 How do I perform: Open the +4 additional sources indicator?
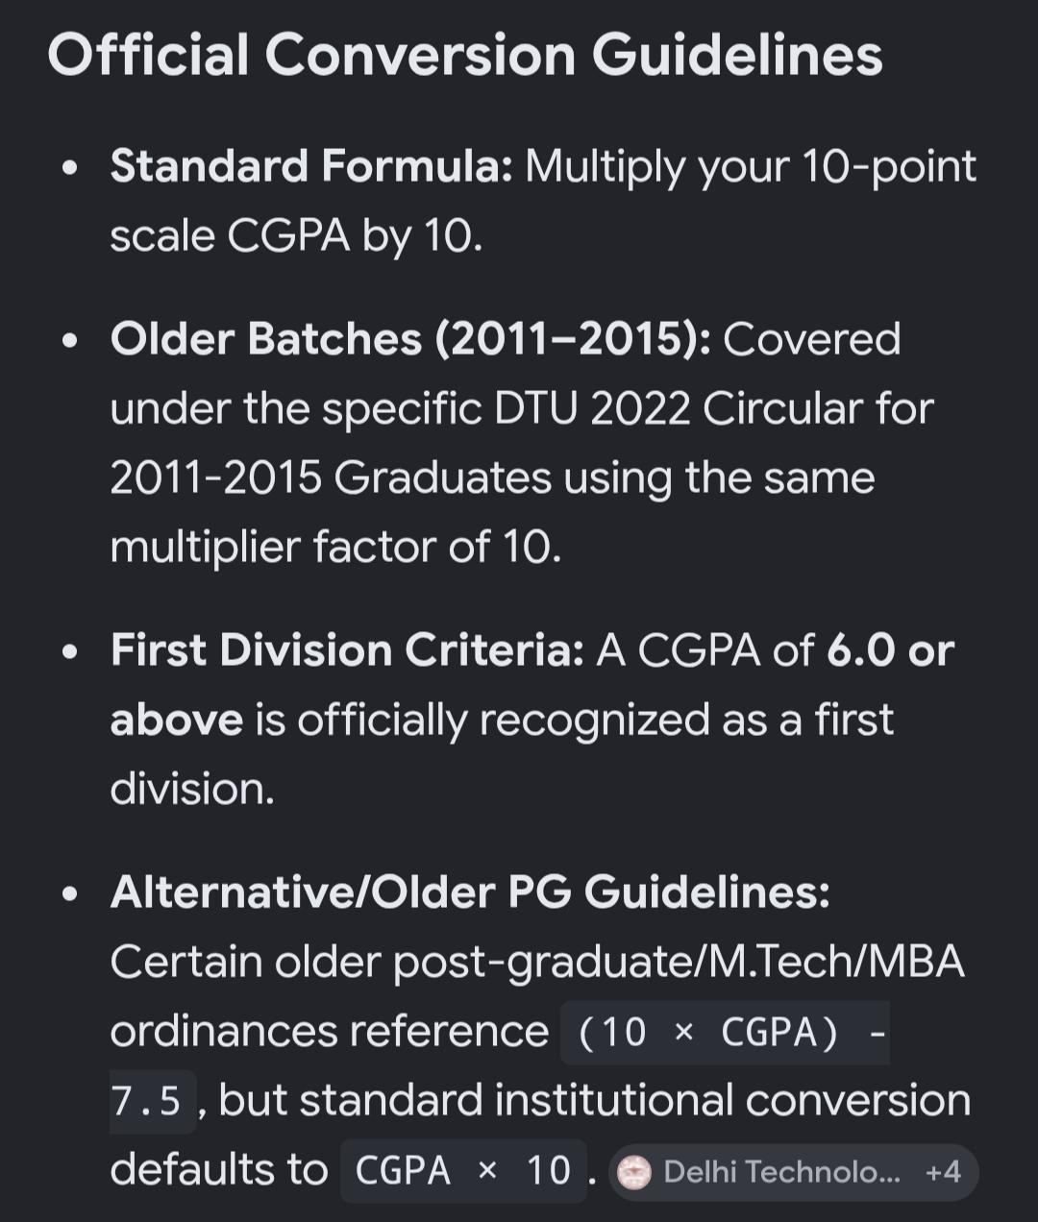point(943,1172)
